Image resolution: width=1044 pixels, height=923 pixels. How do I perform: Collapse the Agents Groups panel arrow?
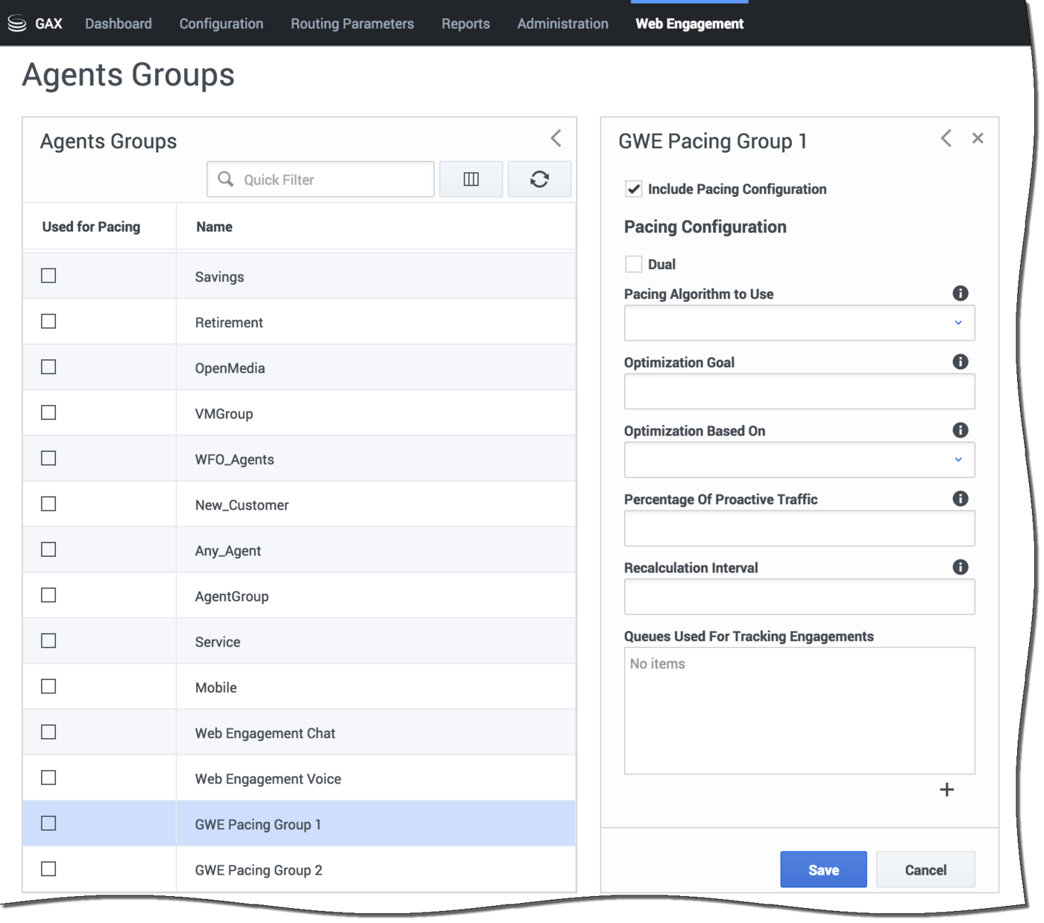pos(556,138)
